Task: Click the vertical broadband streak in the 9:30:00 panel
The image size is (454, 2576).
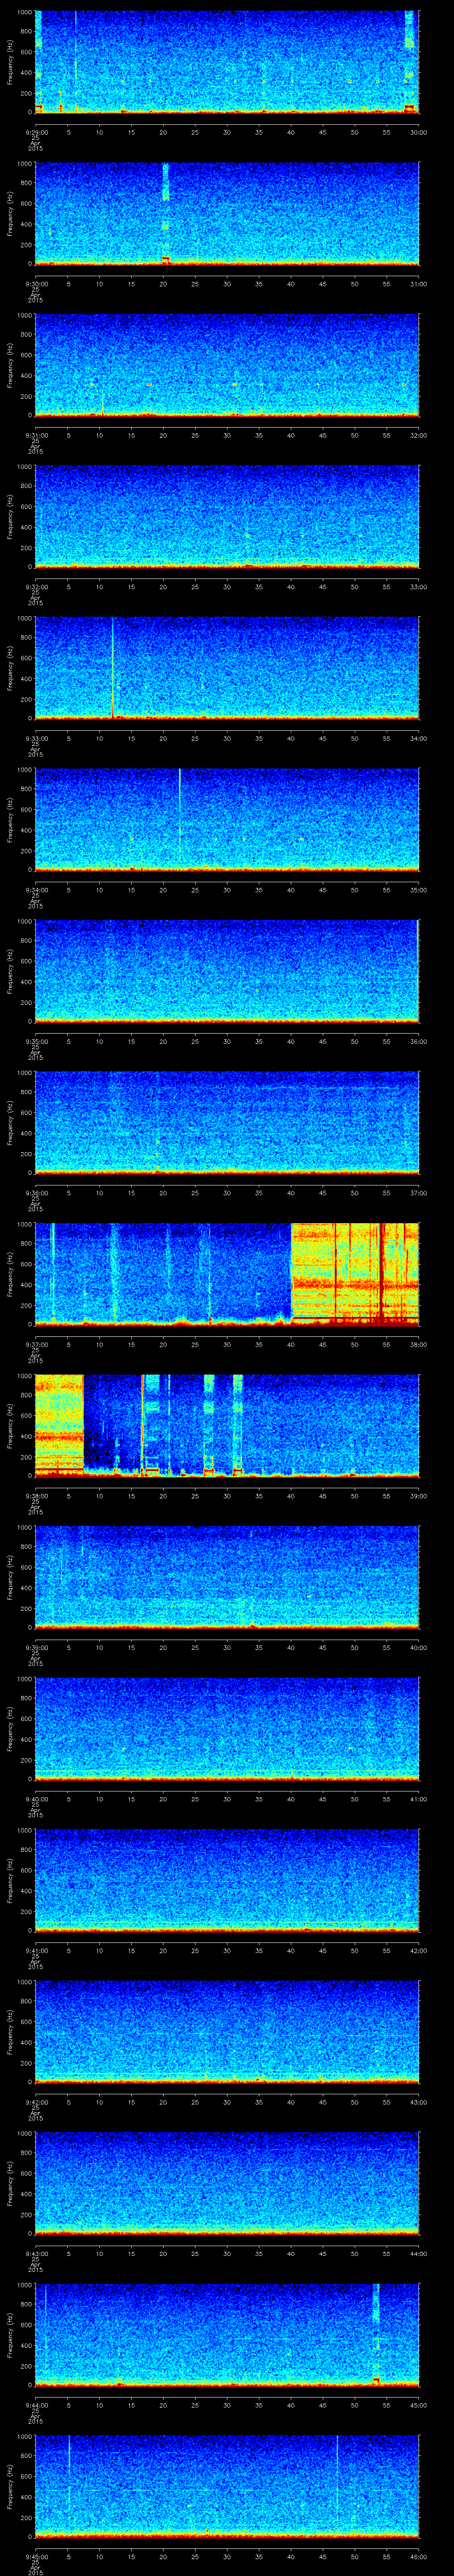Action: click(x=166, y=214)
